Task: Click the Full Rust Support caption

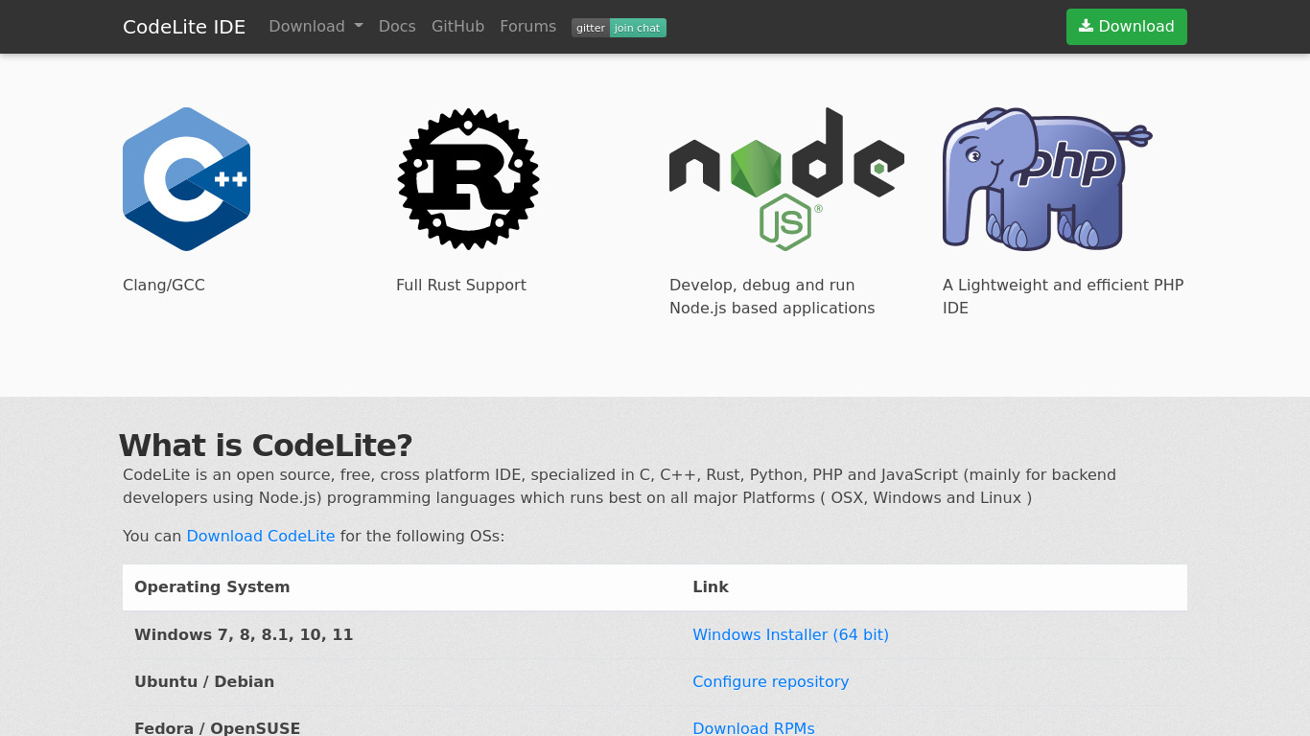Action: 461,285
